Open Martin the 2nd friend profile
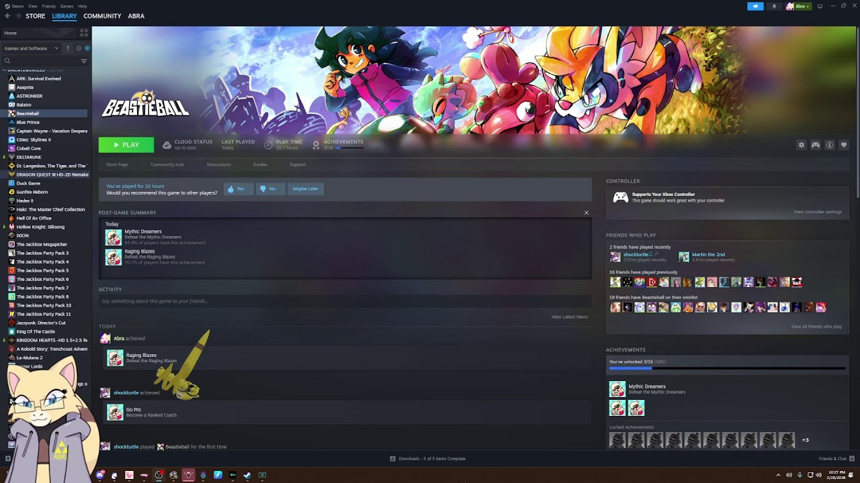 [x=708, y=255]
